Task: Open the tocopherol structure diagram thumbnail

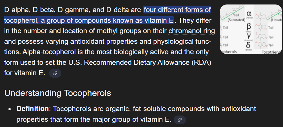Action: point(251,29)
